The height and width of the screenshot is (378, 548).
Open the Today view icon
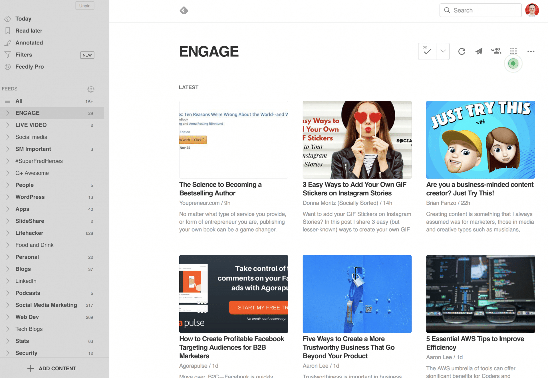click(8, 19)
